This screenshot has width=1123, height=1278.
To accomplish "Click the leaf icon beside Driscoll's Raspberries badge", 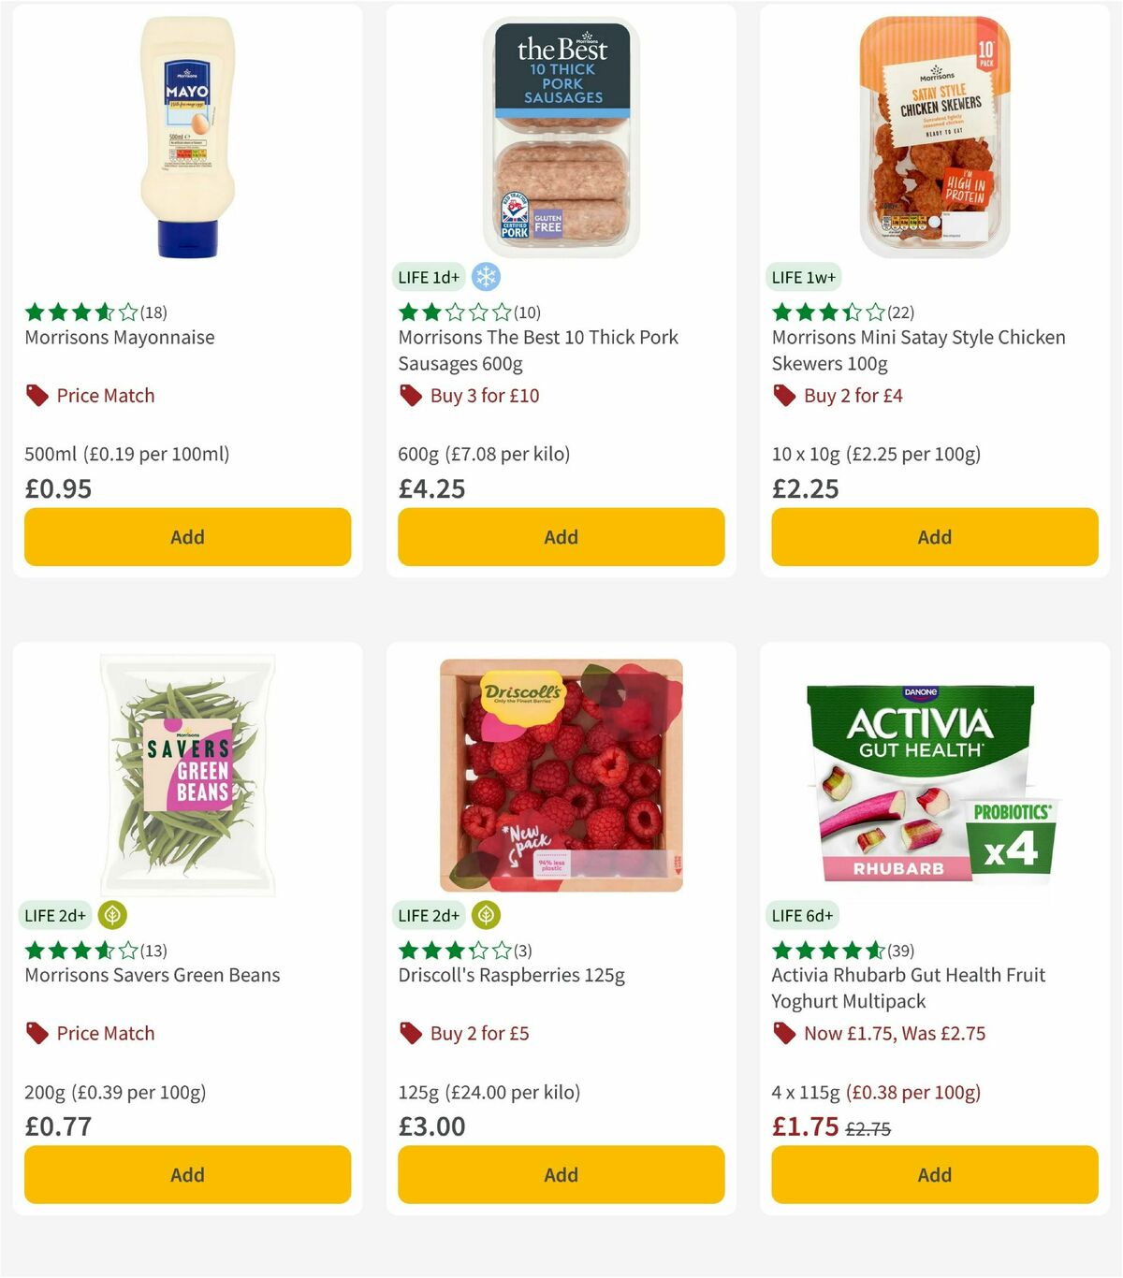I will [x=488, y=915].
